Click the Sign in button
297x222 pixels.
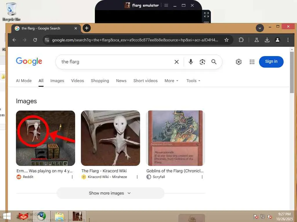271,62
